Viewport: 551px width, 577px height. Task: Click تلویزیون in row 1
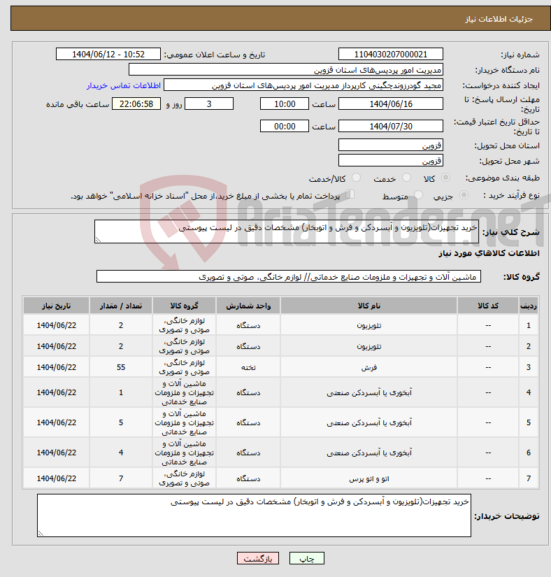pos(369,325)
